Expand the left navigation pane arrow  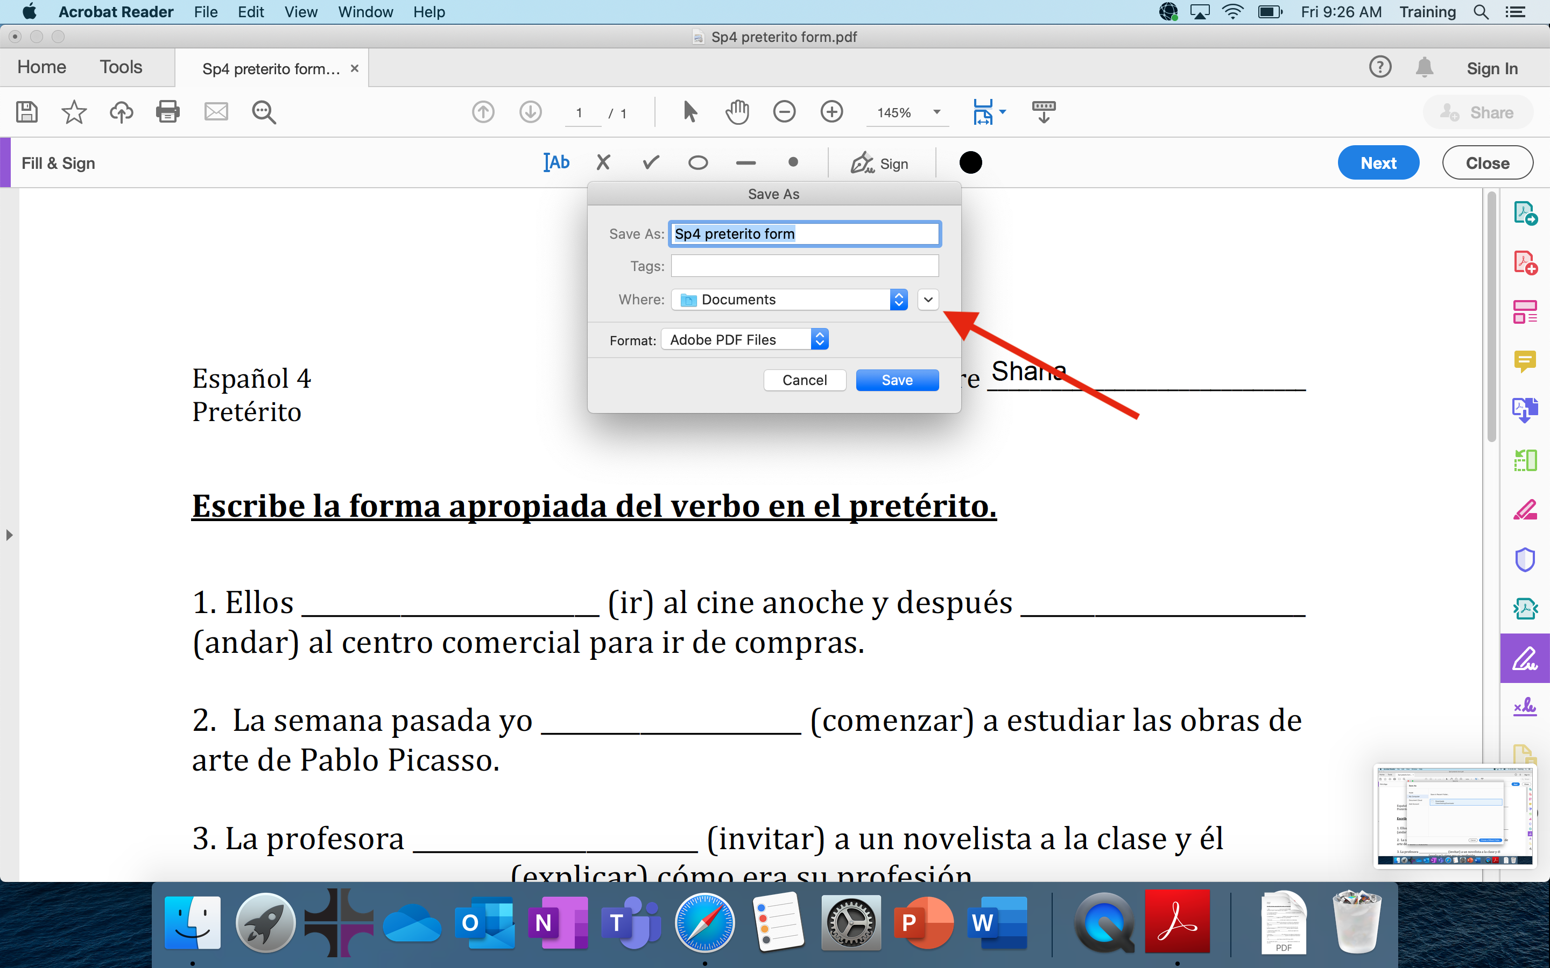click(x=9, y=535)
